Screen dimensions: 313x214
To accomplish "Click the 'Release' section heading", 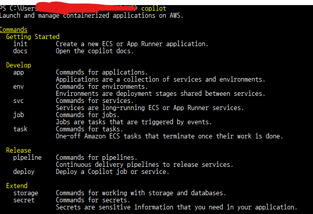I will [19, 151].
